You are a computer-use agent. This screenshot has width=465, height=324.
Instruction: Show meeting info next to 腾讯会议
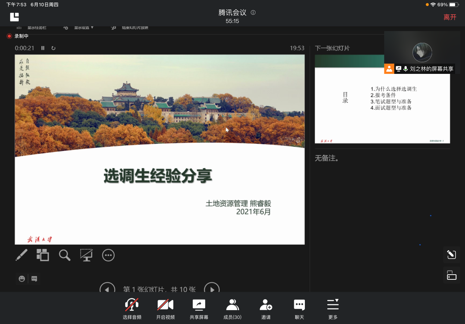pos(253,12)
